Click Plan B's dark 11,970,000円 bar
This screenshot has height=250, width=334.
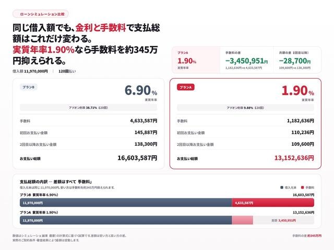[126, 203]
